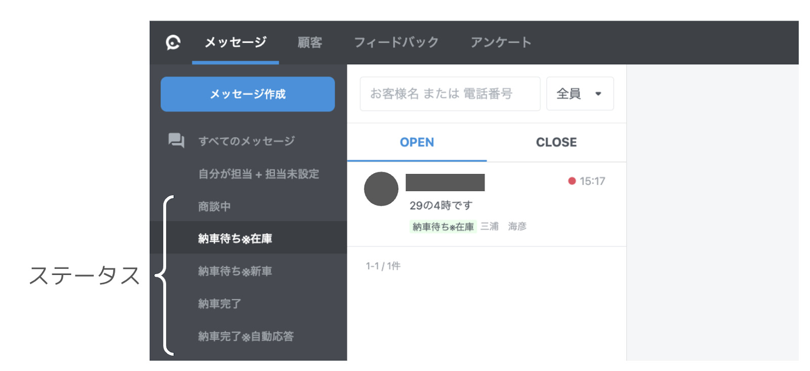Viewport: 810px width, 371px height.
Task: Click the chat bubbles icon in sidebar
Action: (x=176, y=140)
